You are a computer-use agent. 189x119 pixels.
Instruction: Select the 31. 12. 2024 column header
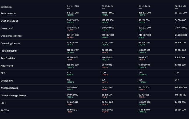[x=108, y=6]
